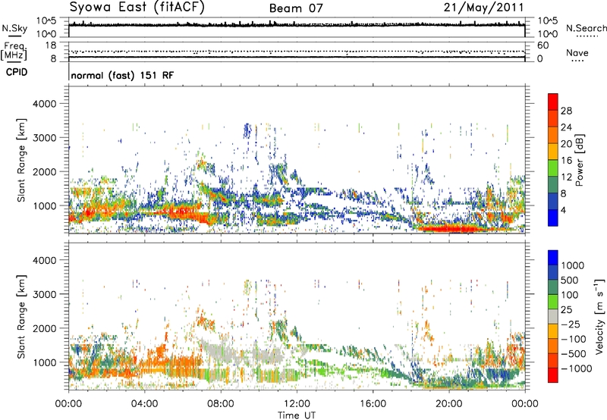The height and width of the screenshot is (420, 607).
Task: Click '4000' on power panel range axis
Action: pyautogui.click(x=44, y=104)
